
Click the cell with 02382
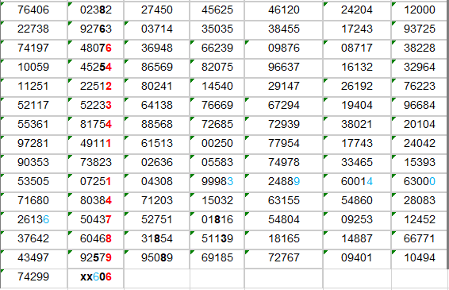click(96, 10)
